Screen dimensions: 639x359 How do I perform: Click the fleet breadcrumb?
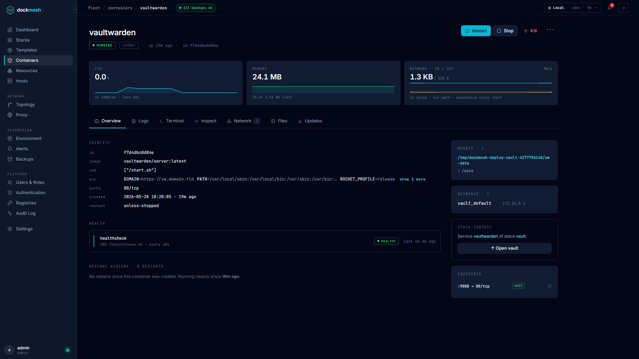click(94, 8)
